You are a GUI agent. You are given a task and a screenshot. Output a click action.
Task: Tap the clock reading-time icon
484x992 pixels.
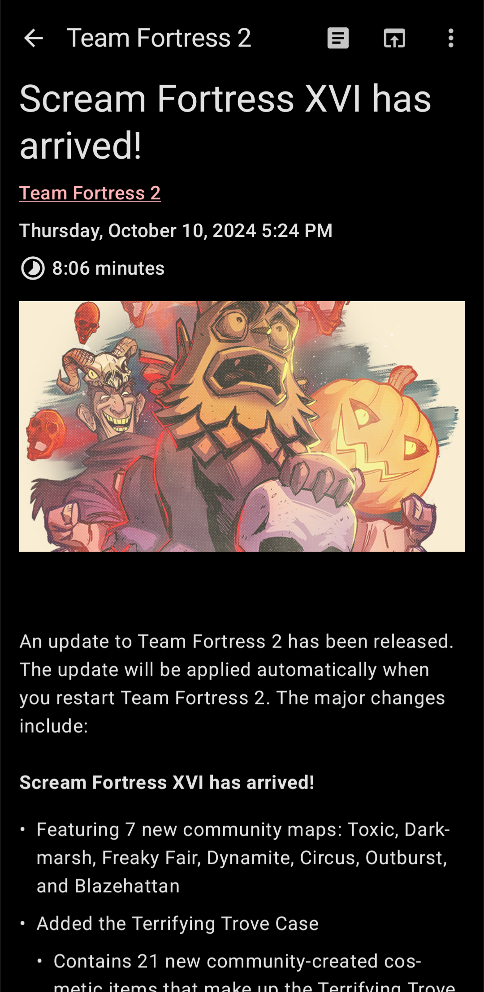coord(33,268)
